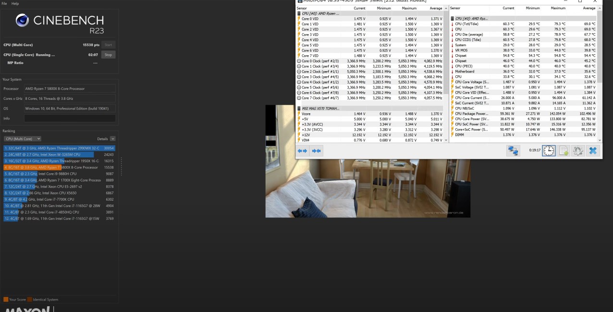Click the chip icon of MSI MAG X570 group
613x312 pixels.
click(299, 108)
